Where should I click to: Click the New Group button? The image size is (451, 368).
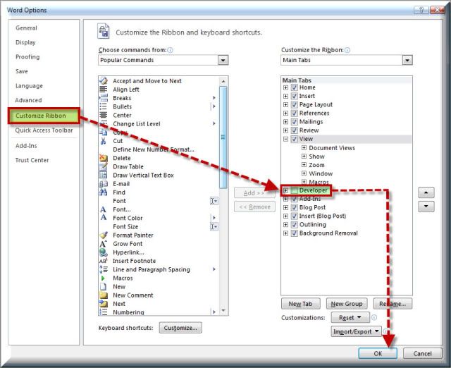click(347, 304)
